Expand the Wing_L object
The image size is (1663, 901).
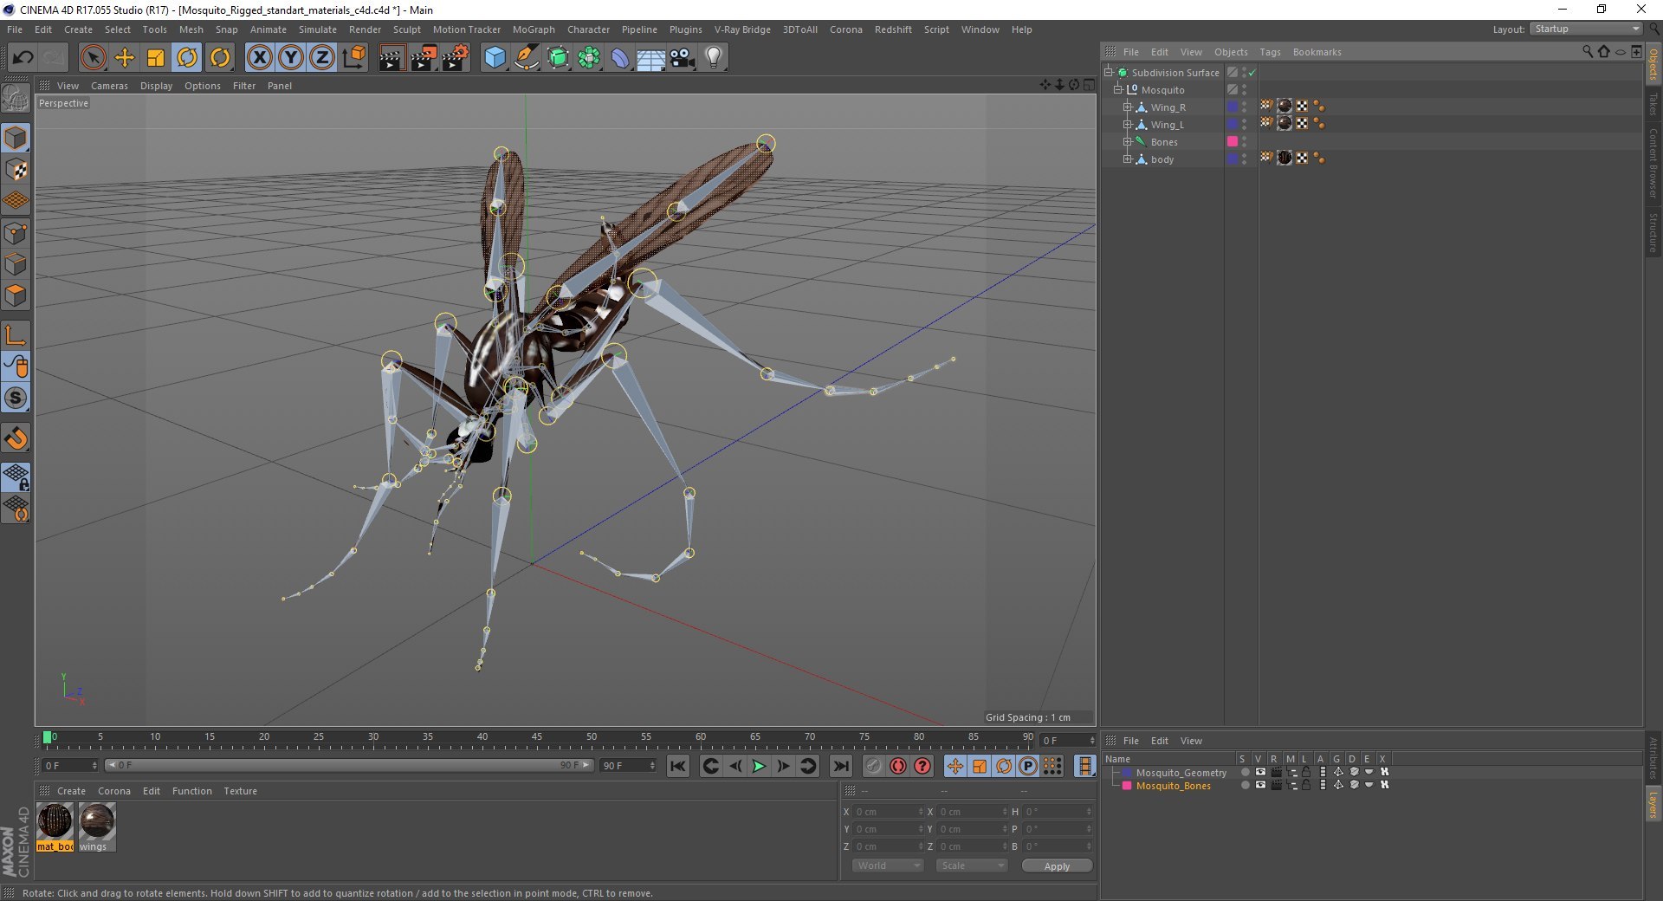click(x=1128, y=125)
